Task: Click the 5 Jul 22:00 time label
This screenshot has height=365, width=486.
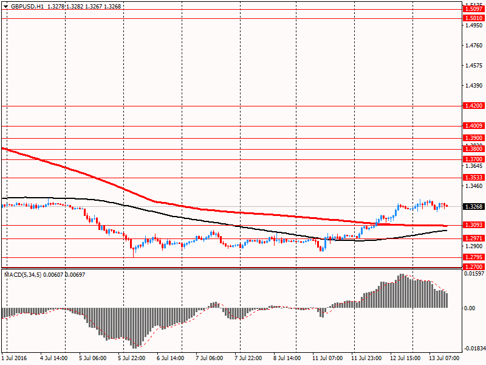Action: click(x=131, y=358)
